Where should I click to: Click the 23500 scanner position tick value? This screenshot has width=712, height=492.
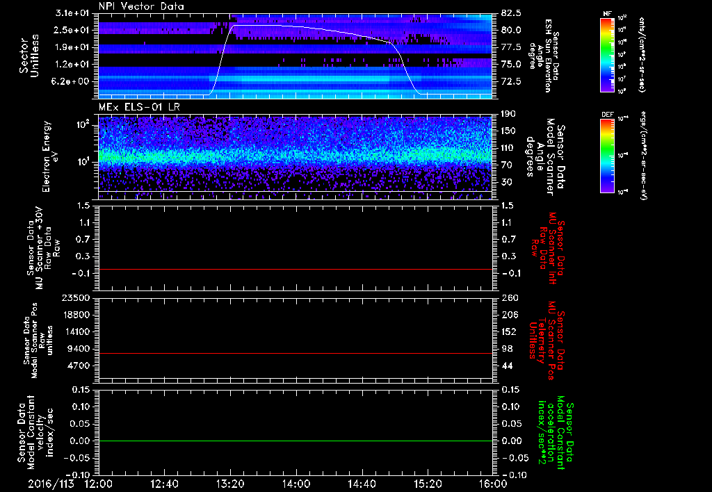pyautogui.click(x=76, y=298)
